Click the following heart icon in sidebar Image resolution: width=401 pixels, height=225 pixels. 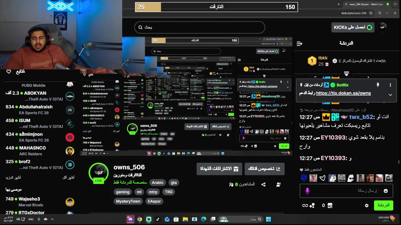(x=9, y=72)
